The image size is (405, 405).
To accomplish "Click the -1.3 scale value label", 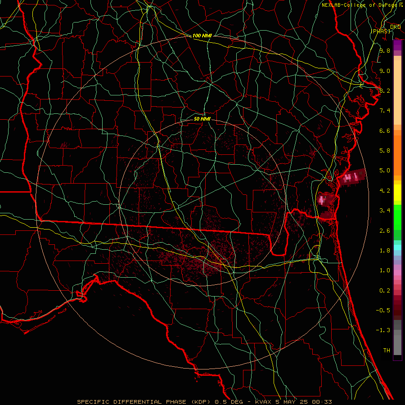I will pyautogui.click(x=383, y=330).
